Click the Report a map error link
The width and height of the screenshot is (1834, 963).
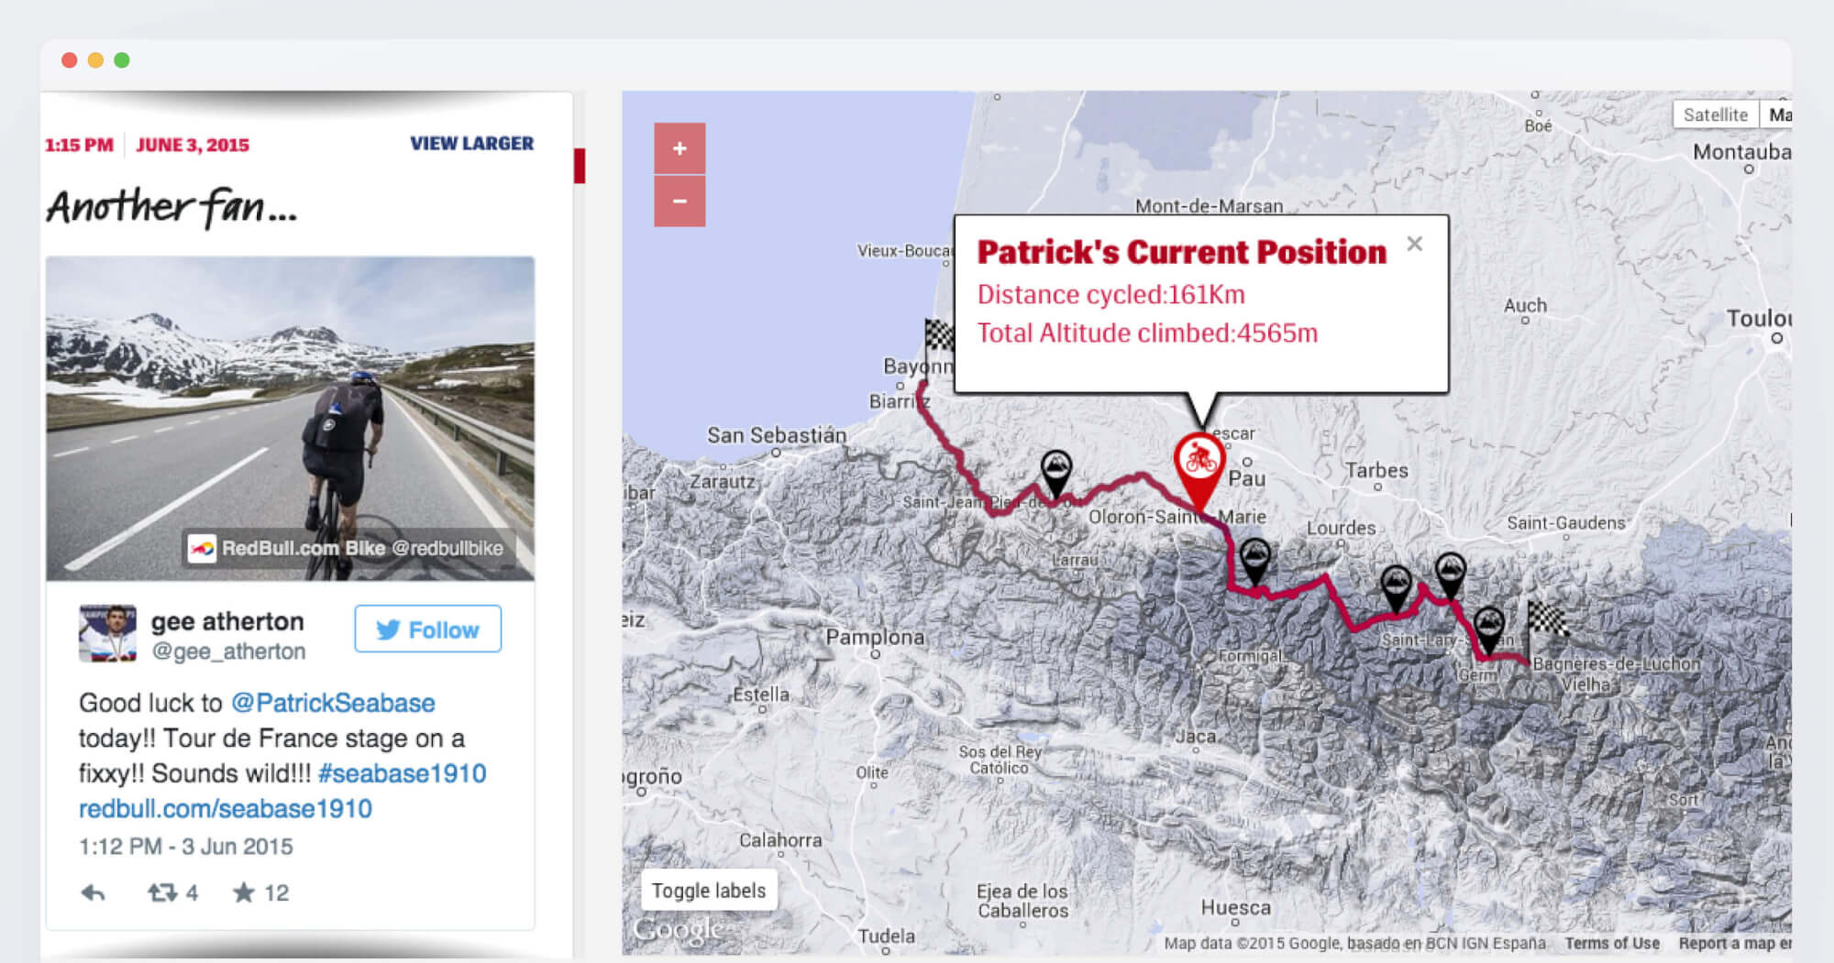pyautogui.click(x=1735, y=943)
